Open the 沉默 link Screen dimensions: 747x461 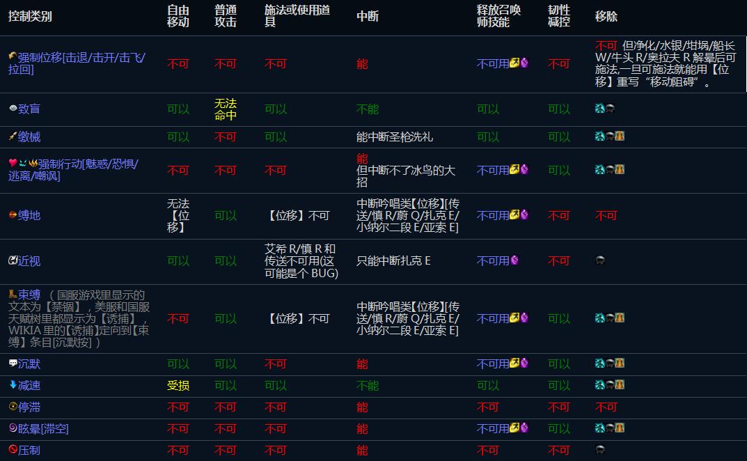pos(29,364)
